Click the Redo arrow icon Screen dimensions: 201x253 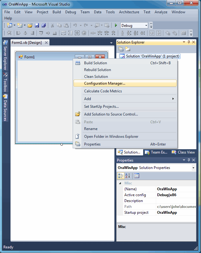86,25
